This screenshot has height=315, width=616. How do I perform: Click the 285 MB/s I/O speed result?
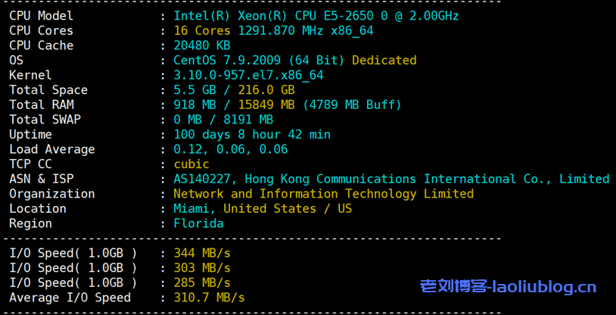coord(202,282)
